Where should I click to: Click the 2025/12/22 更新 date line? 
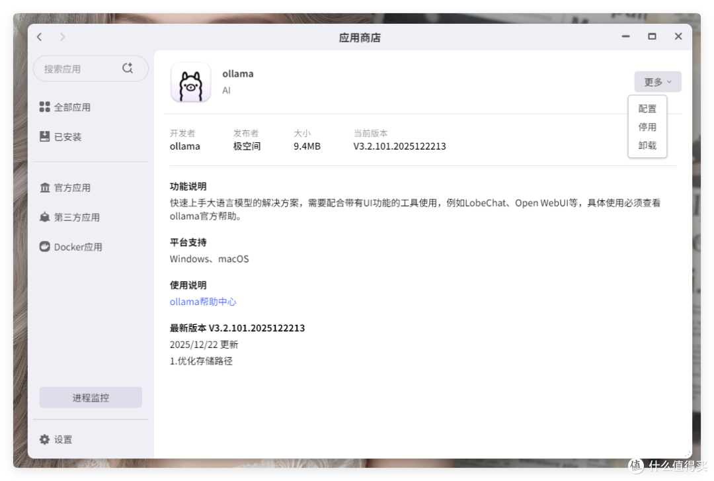coord(204,345)
